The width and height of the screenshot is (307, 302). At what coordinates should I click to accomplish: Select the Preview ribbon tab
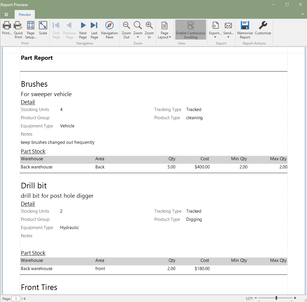tap(25, 15)
